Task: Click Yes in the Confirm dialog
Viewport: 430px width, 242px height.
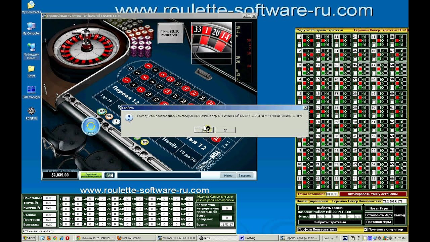Action: tap(204, 130)
